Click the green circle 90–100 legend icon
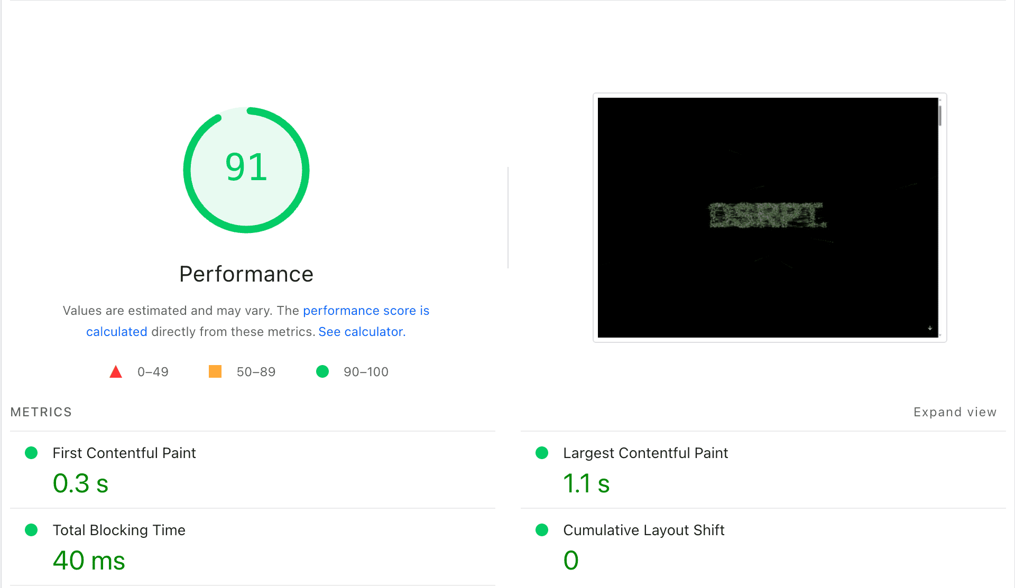The height and width of the screenshot is (588, 1015). pos(322,371)
